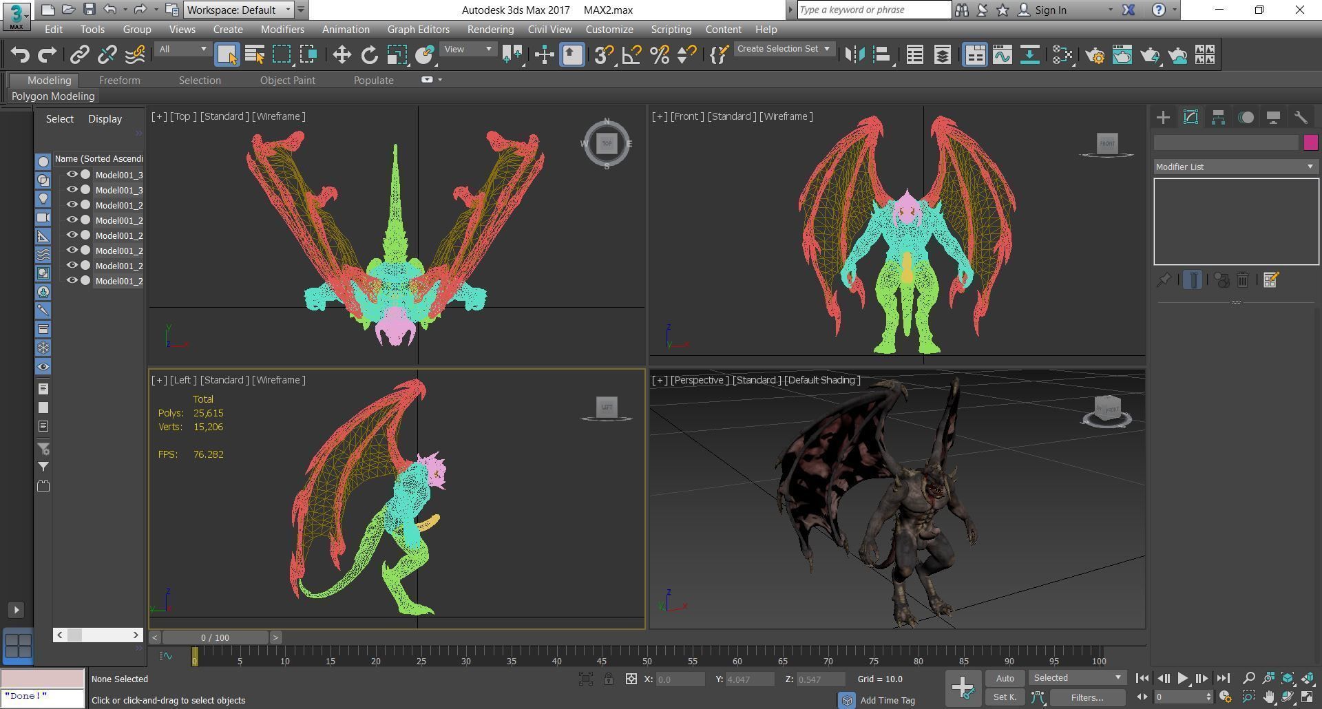
Task: Expand the ribbon options dropdown arrow
Action: 440,80
